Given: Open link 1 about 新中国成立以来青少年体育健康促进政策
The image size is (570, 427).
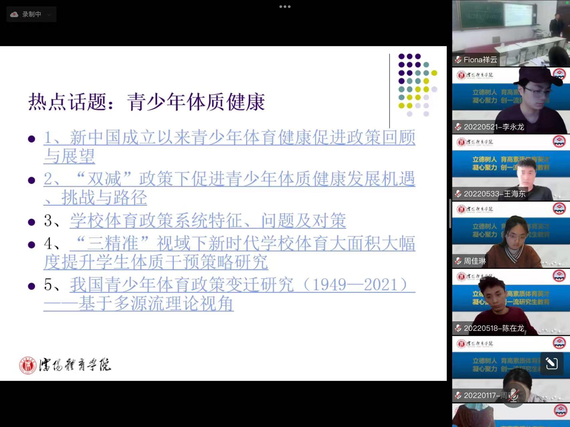Looking at the screenshot, I should pos(229,138).
